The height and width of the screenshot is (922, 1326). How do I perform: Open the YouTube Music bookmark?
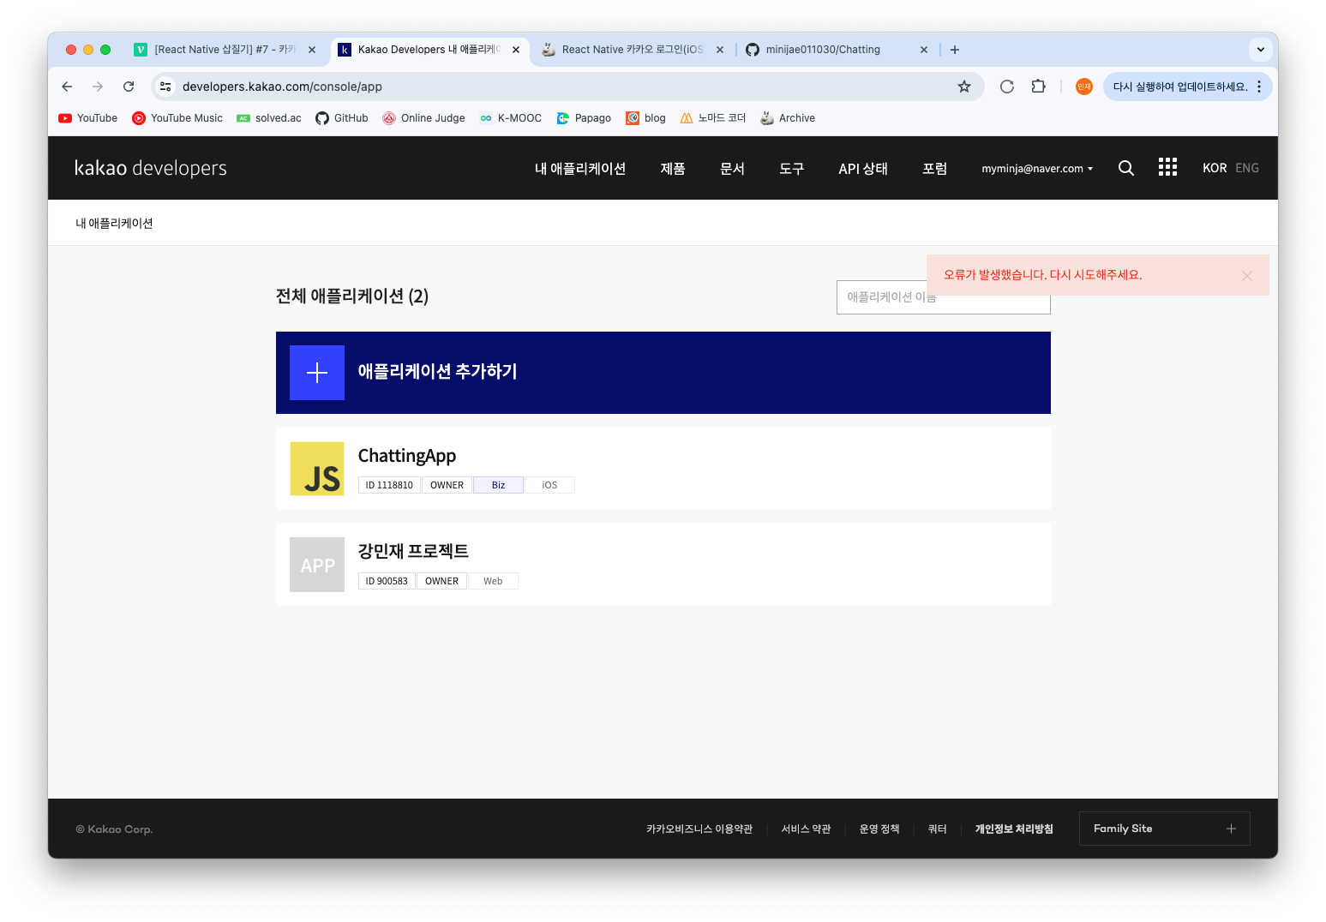tap(177, 118)
